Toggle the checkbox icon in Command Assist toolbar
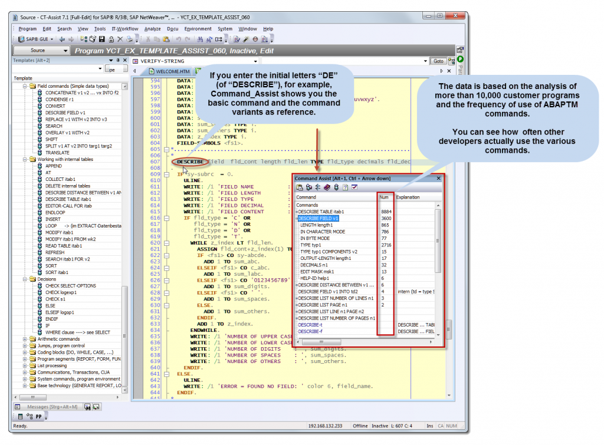This screenshot has width=604, height=445. tap(354, 187)
